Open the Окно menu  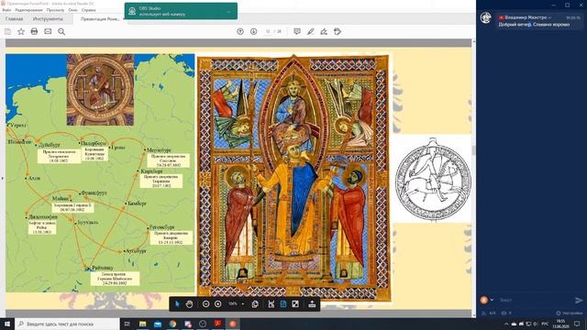[x=73, y=10]
